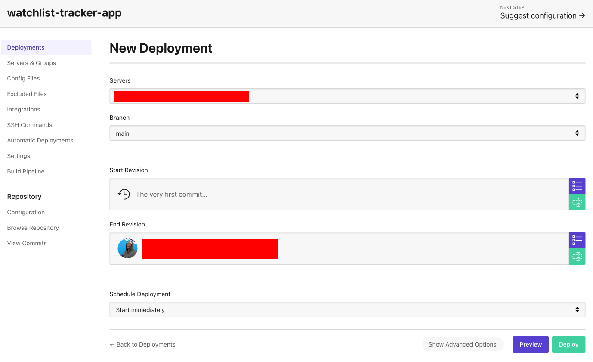Select the author avatar in End Revision
Screen dimensions: 593x362
(127, 248)
